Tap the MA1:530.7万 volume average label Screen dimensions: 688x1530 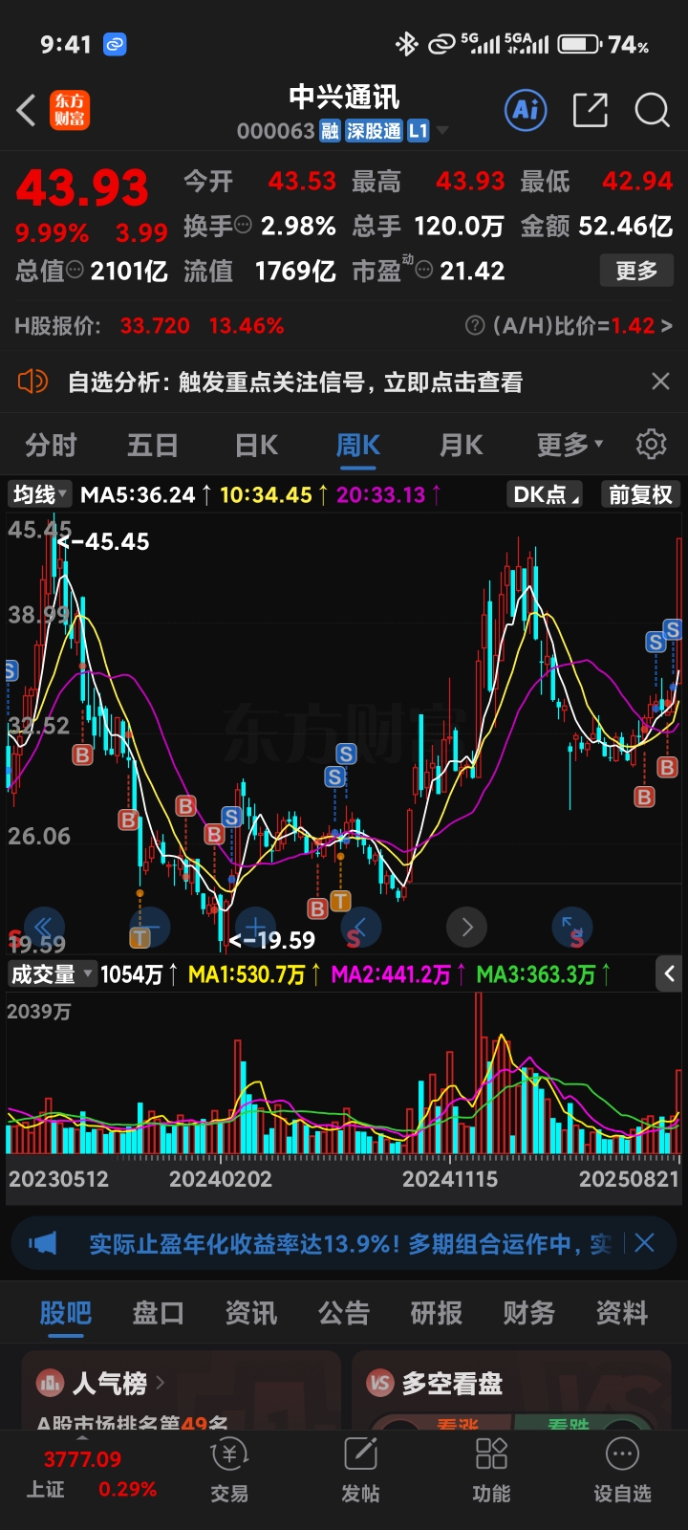[247, 974]
